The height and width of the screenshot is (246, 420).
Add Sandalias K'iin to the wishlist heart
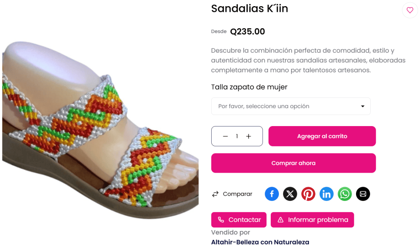[x=410, y=10]
